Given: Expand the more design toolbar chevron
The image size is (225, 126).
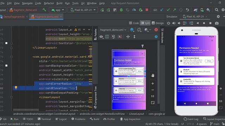Looking at the screenshot, I should tap(150, 29).
